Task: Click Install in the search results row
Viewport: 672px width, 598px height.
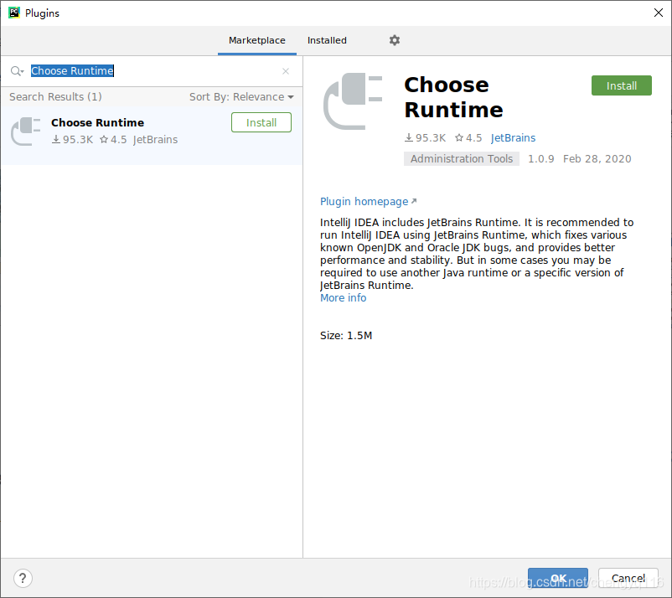Action: click(x=261, y=122)
